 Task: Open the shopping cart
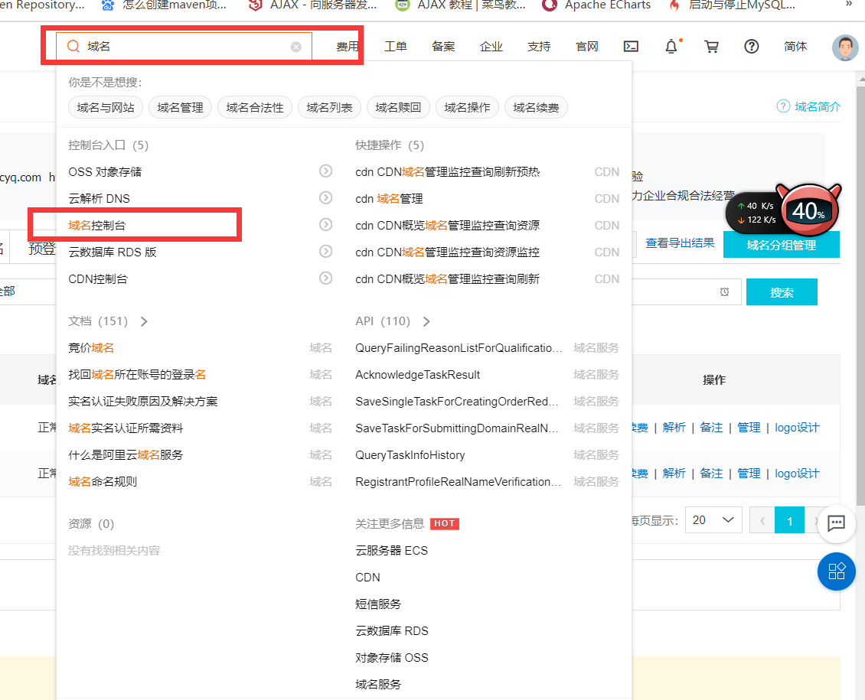(712, 47)
